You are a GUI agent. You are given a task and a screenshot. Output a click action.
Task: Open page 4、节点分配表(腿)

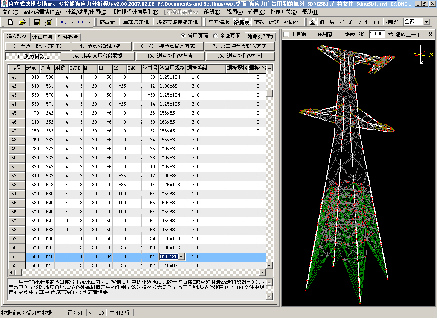coord(101,46)
